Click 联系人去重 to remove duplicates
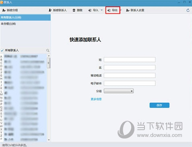The height and width of the screenshot is (147, 192). click(135, 10)
